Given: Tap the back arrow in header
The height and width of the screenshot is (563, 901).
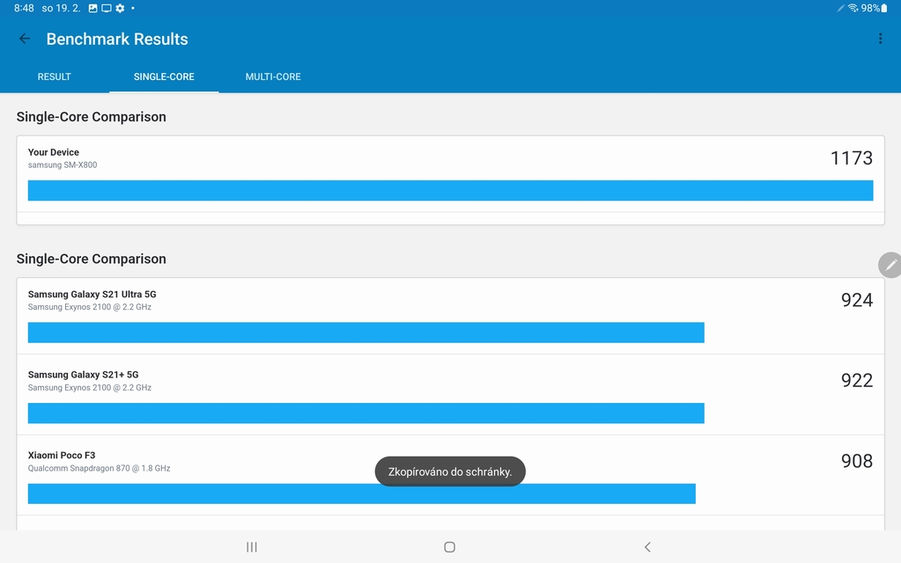Looking at the screenshot, I should click(25, 39).
